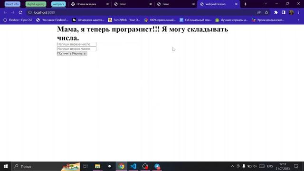The width and height of the screenshot is (304, 171).
Task: Open Уроки итальянског... bookmark
Action: click(268, 20)
